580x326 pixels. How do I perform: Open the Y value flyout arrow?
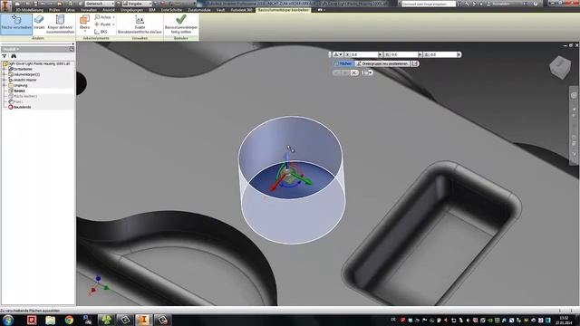(420, 54)
